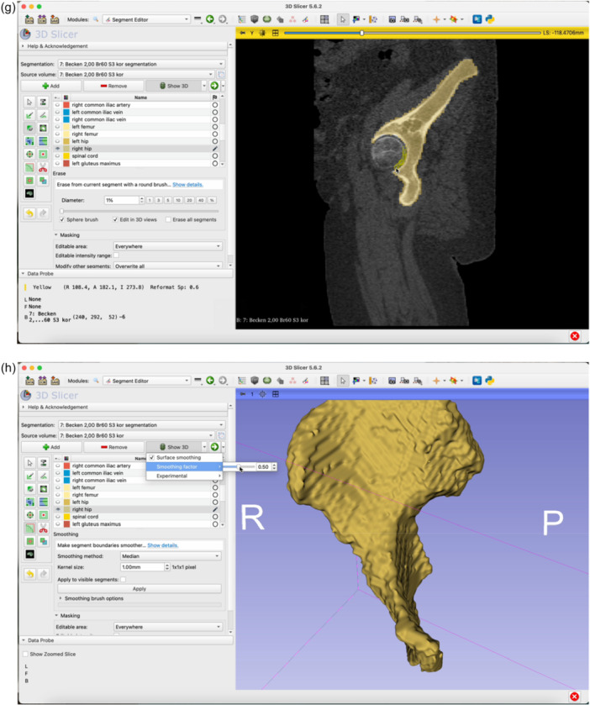The height and width of the screenshot is (705, 590).
Task: Select Fill between slices effect in 3D model window
Action: tap(43, 502)
